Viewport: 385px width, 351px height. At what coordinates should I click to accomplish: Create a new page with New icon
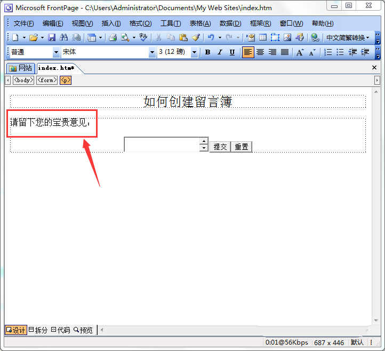coord(15,37)
